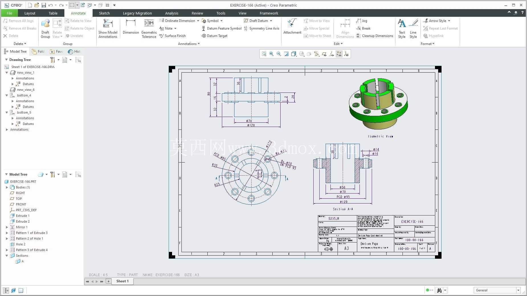This screenshot has width=527, height=296.
Task: Expand the Annotations group dropdown
Action: coord(189,44)
